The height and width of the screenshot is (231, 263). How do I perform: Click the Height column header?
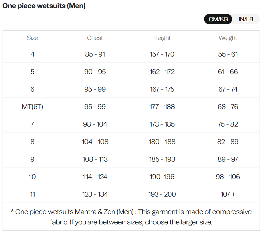pyautogui.click(x=162, y=38)
